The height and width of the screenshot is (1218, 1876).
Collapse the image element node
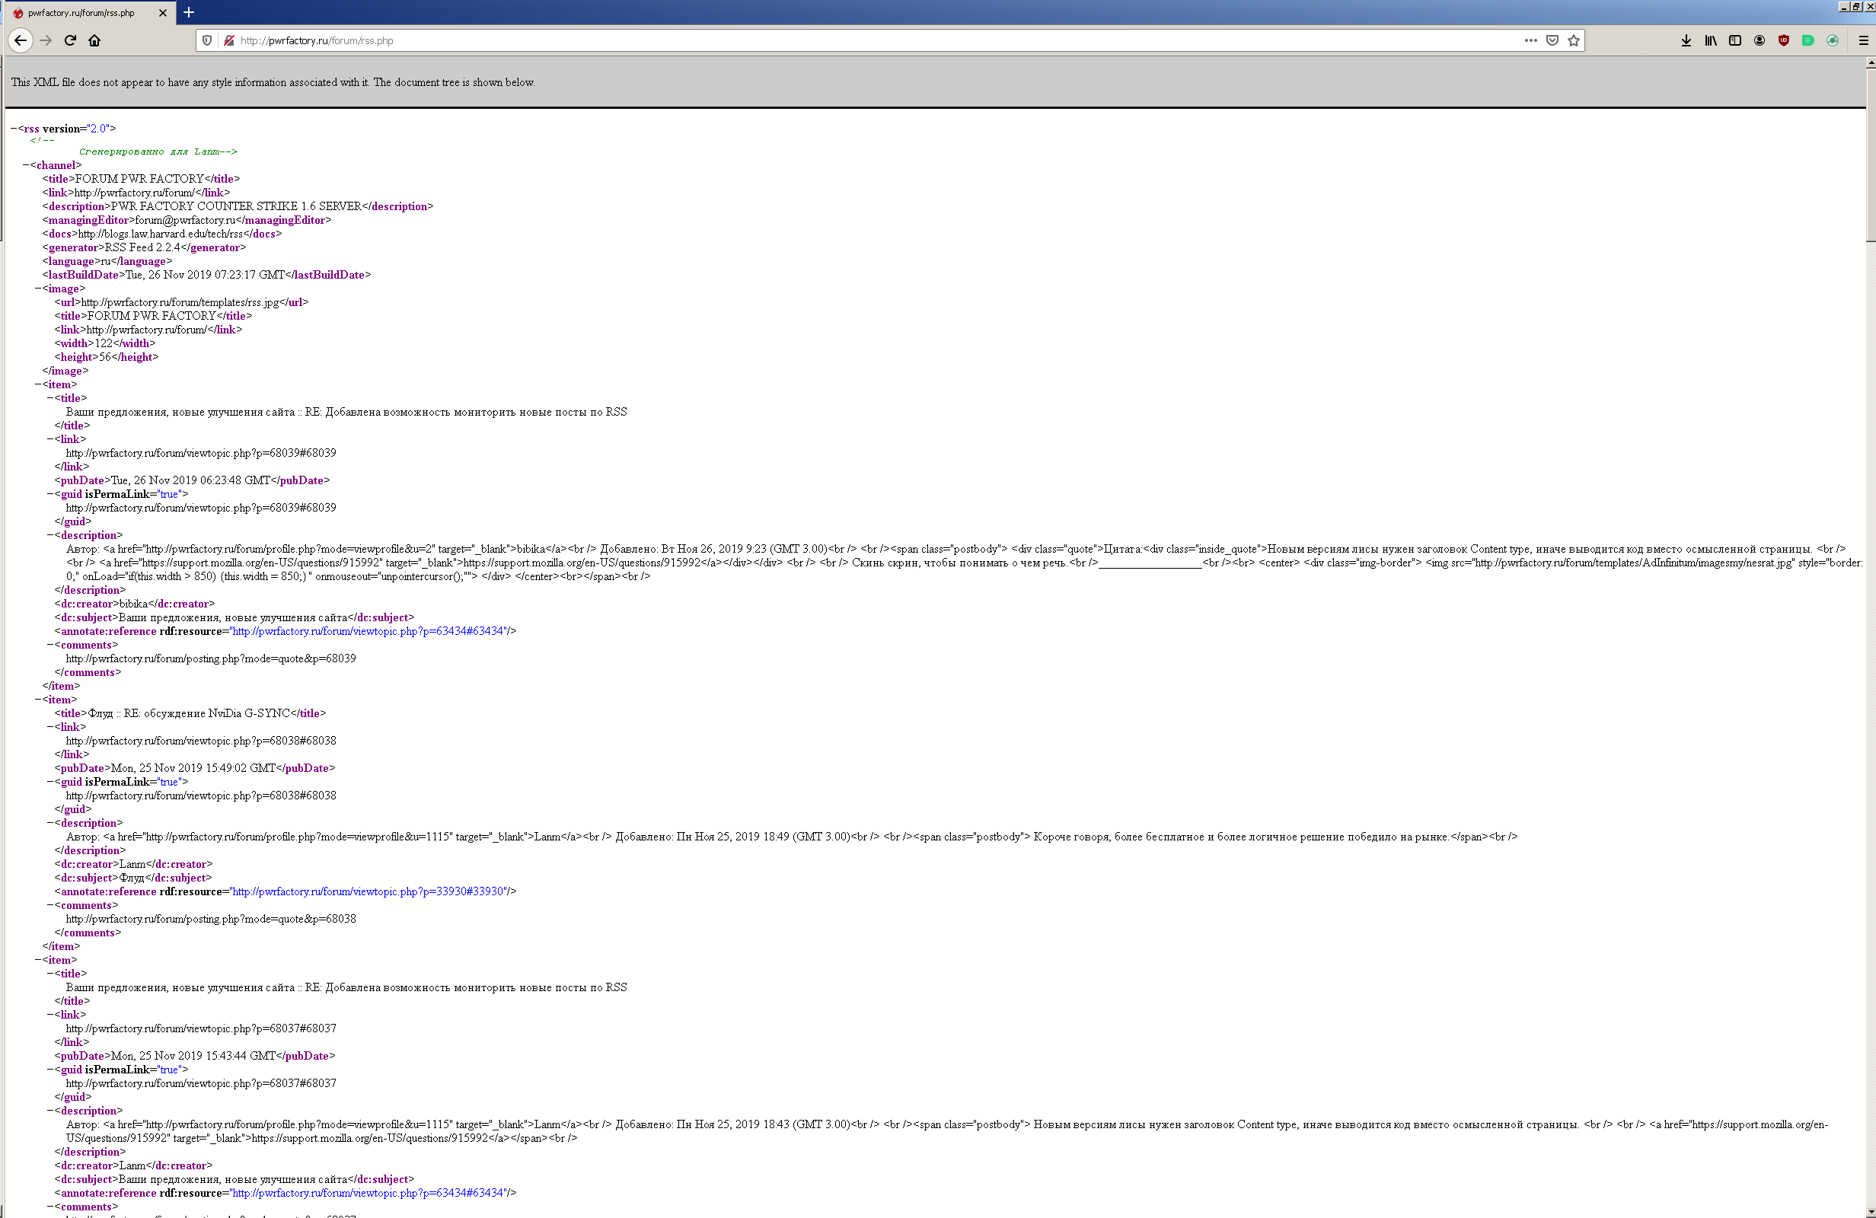(x=39, y=289)
